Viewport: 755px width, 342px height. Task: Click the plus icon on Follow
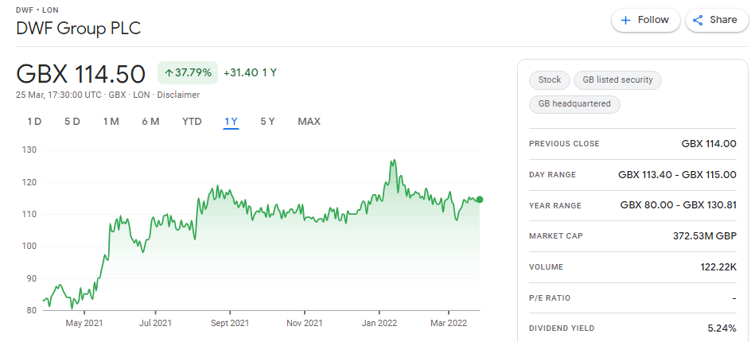pos(625,20)
